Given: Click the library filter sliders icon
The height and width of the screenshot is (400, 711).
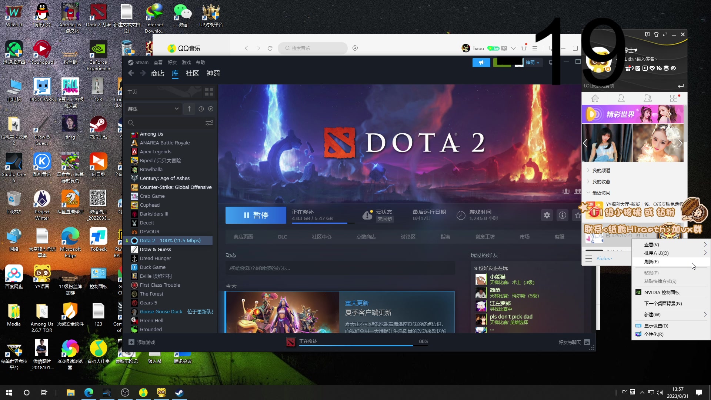Looking at the screenshot, I should pyautogui.click(x=209, y=123).
